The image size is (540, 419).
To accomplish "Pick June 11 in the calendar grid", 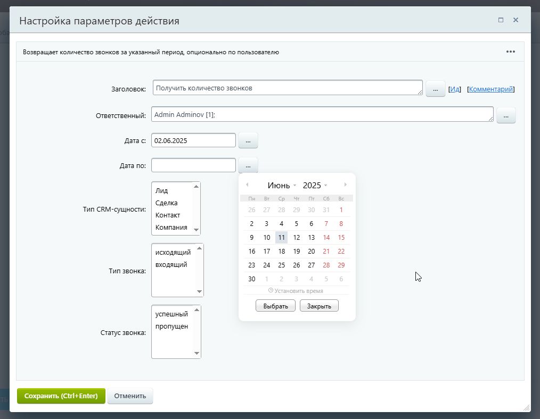I will (x=281, y=237).
